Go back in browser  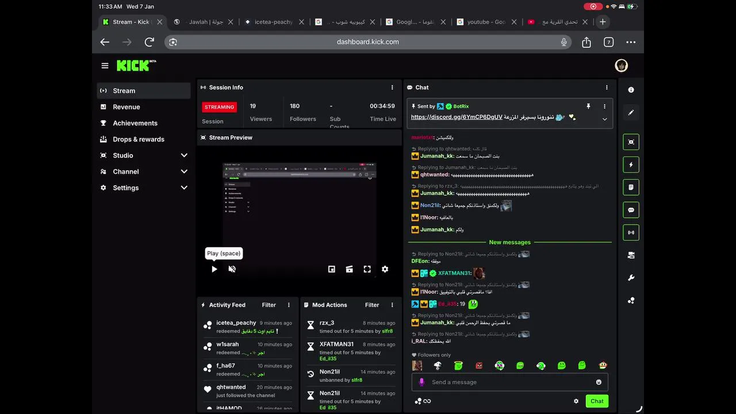pyautogui.click(x=105, y=42)
